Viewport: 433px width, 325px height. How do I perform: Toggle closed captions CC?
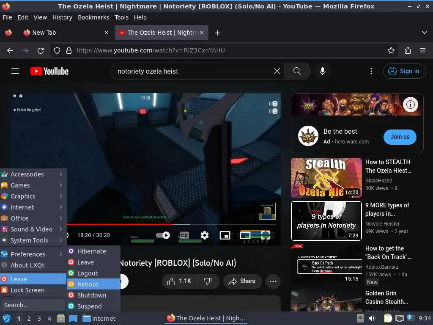(184, 235)
